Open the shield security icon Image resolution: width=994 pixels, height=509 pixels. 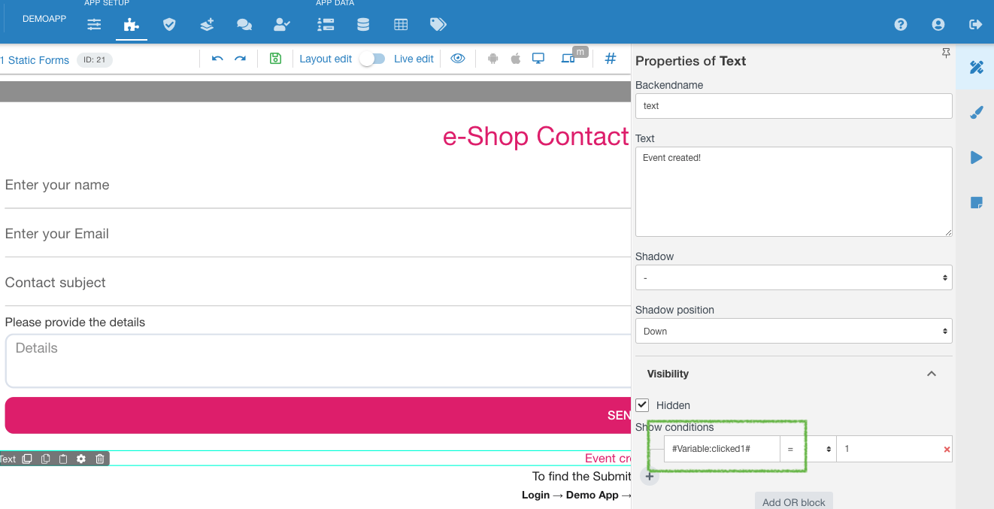[169, 25]
